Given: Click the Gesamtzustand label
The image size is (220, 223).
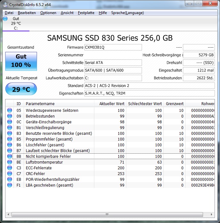Looking at the screenshot, I should [21, 47].
